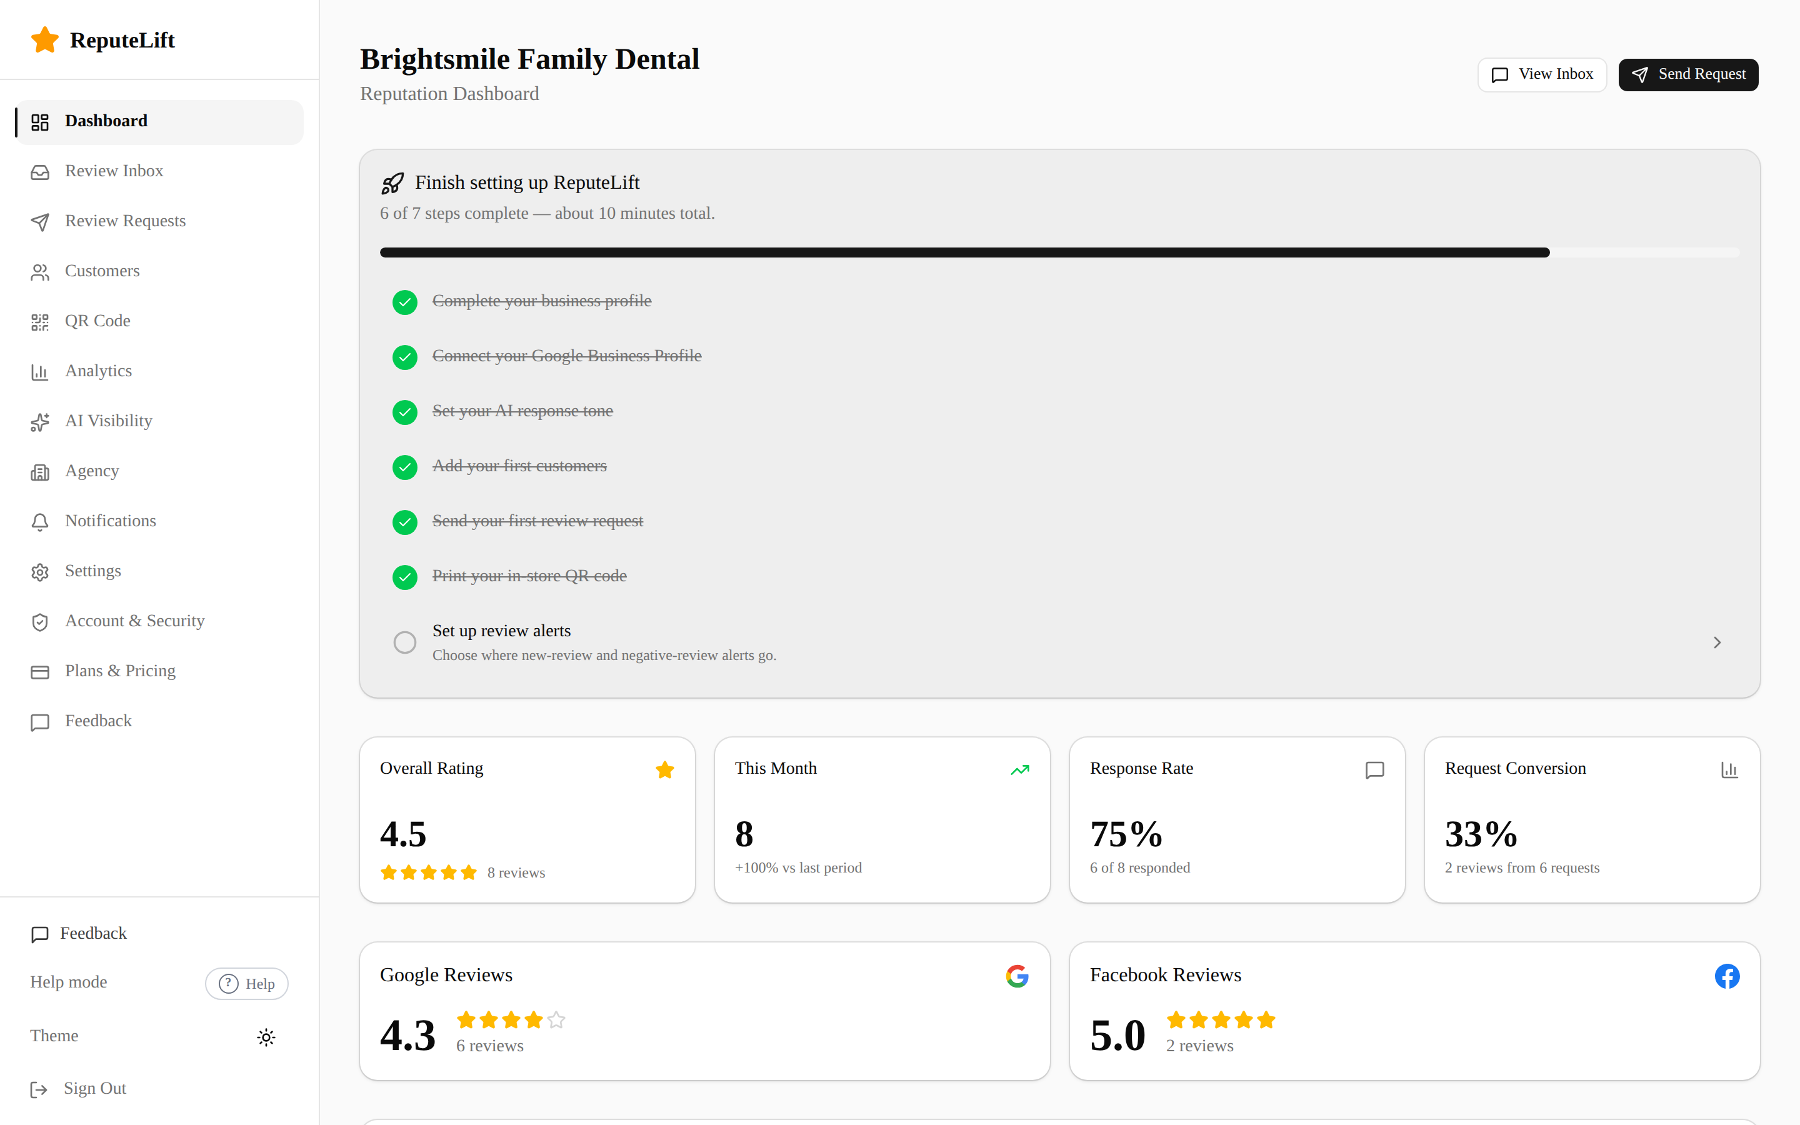This screenshot has height=1125, width=1800.
Task: Click the Request Conversion 33% value
Action: 1481,834
